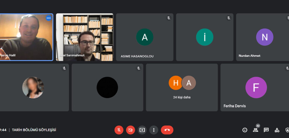Select Feriha Dervis's participant tile

pyautogui.click(x=255, y=87)
